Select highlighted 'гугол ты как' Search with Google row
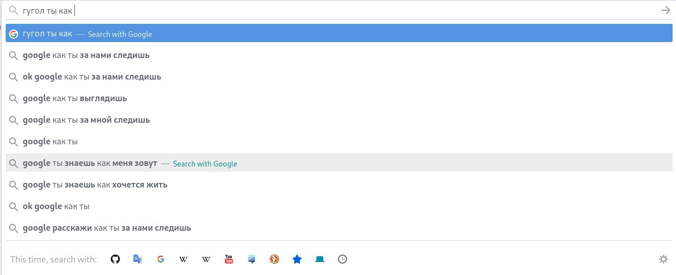The width and height of the screenshot is (676, 275). (x=339, y=33)
